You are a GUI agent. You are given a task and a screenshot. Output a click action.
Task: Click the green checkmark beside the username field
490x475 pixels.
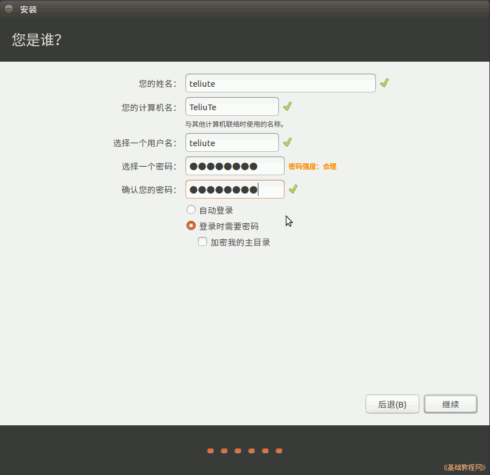tap(287, 142)
